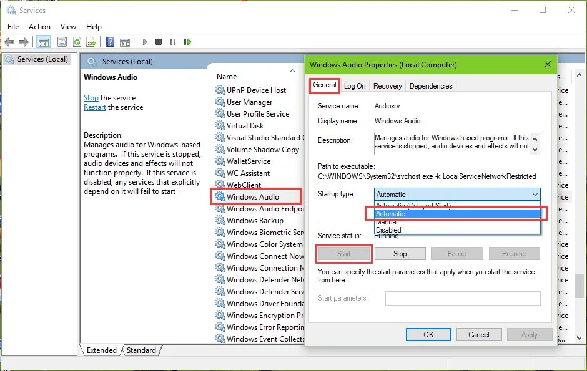
Task: Click the Restart the service link
Action: pos(95,107)
